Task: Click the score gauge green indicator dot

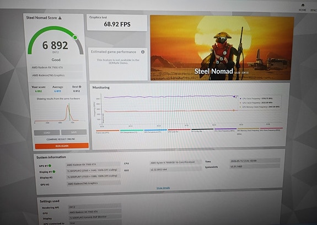Action: [75, 38]
